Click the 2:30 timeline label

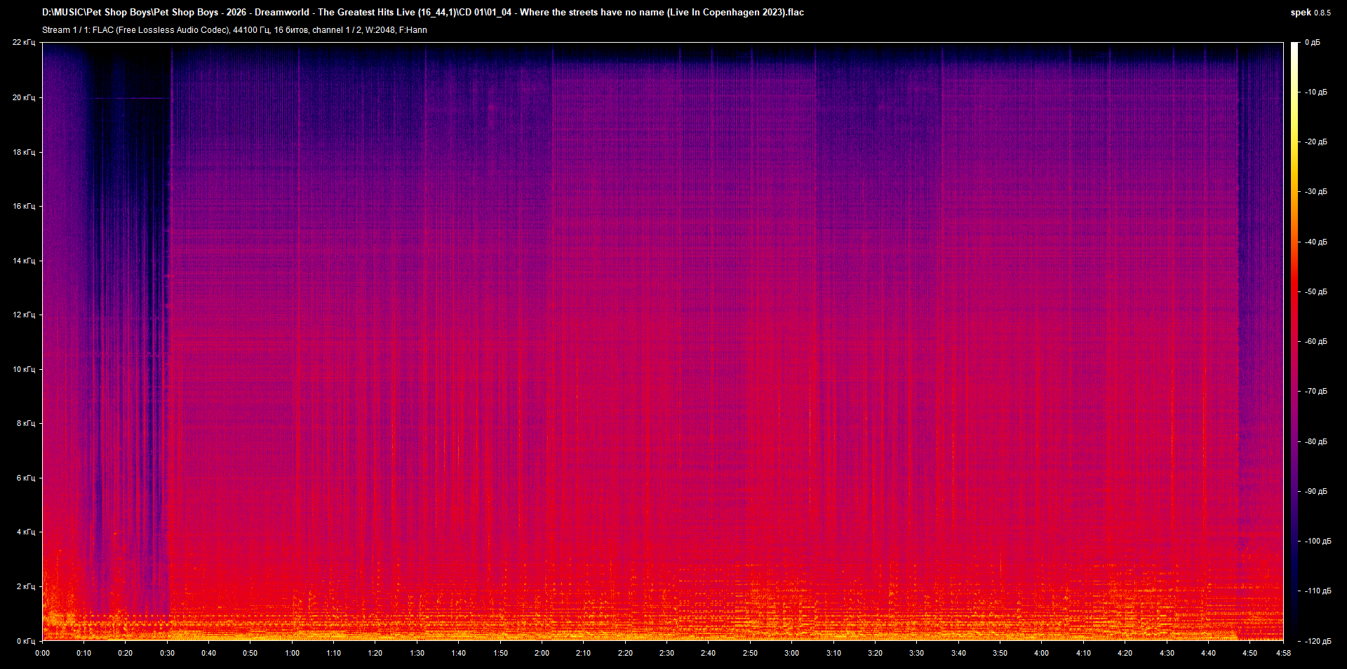click(x=667, y=653)
